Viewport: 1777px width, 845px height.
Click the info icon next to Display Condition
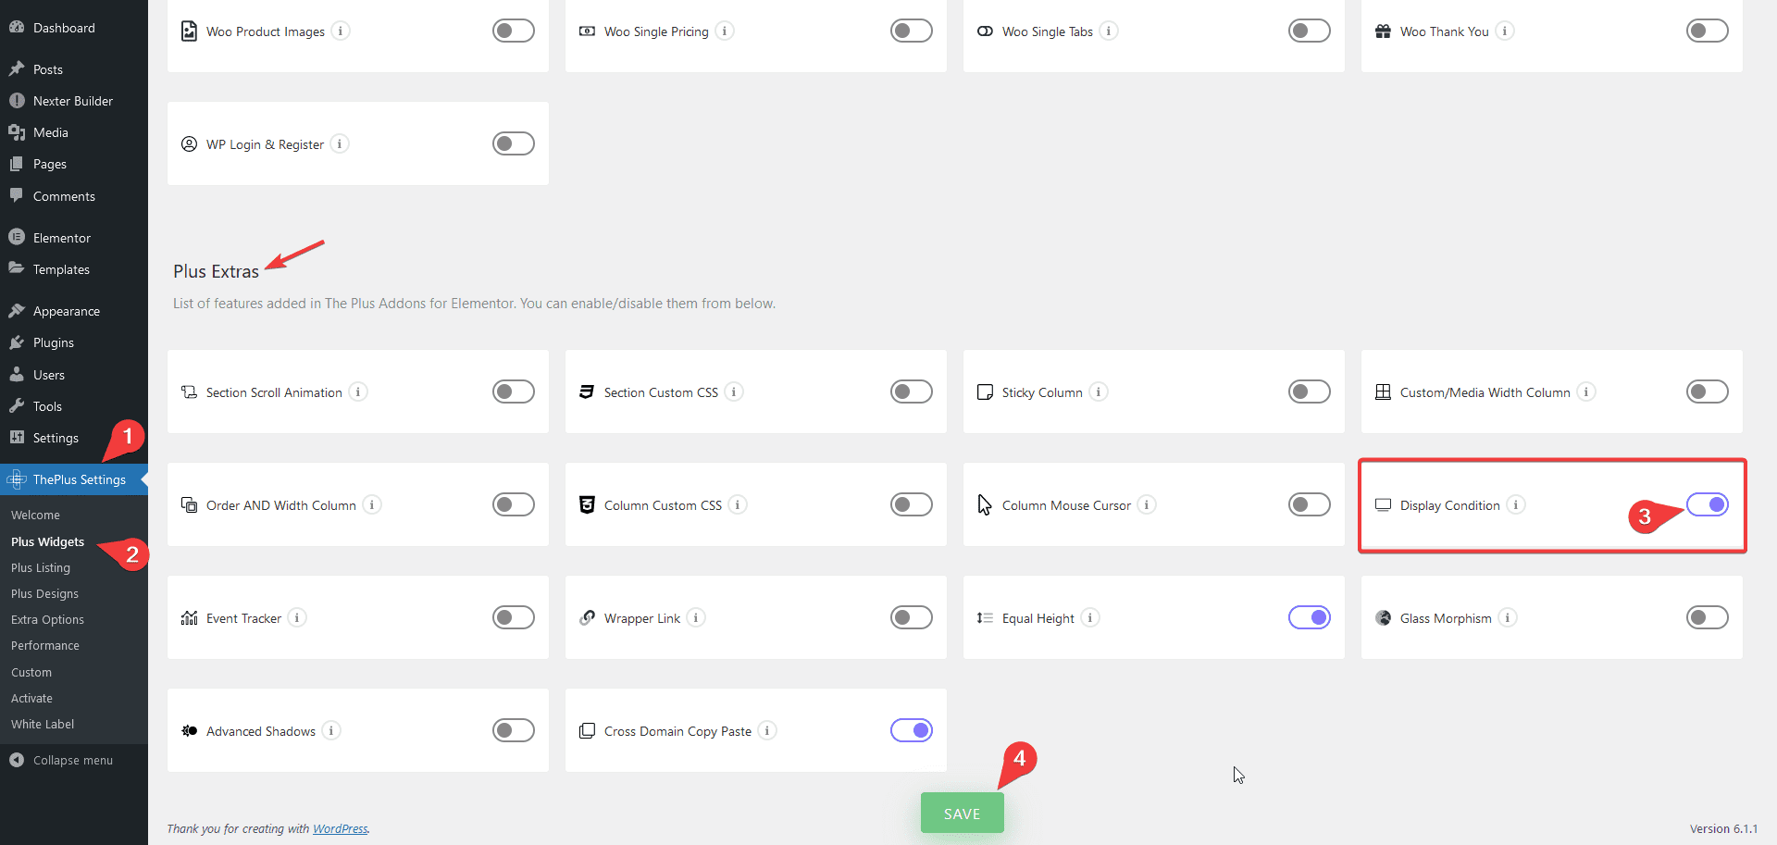1515,504
